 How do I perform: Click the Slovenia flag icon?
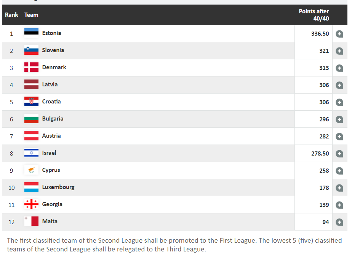(x=31, y=50)
